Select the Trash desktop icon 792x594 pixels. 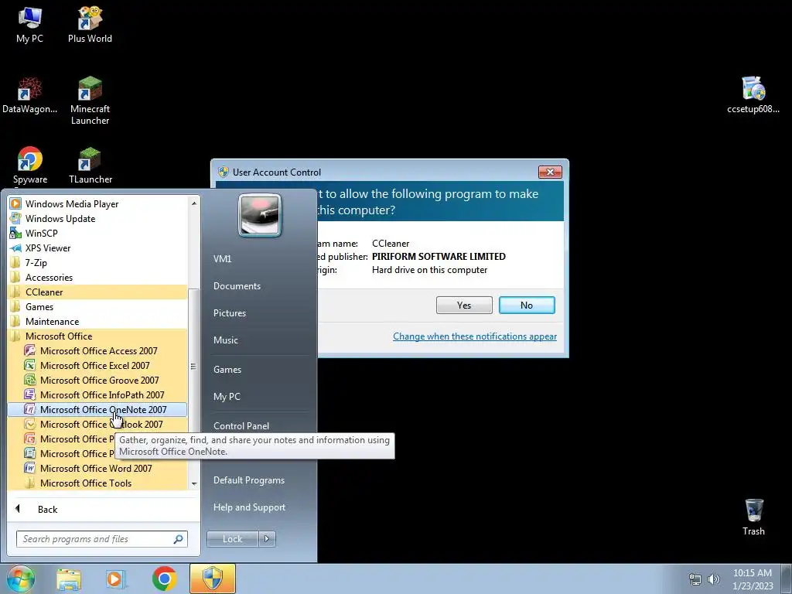[x=753, y=517]
